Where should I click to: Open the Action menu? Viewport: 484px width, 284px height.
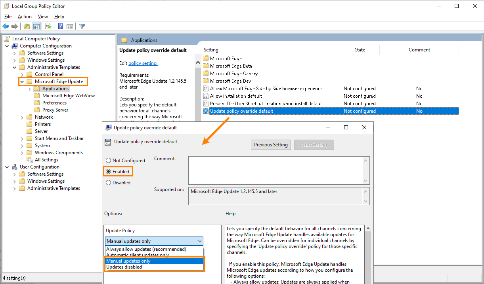pos(25,17)
